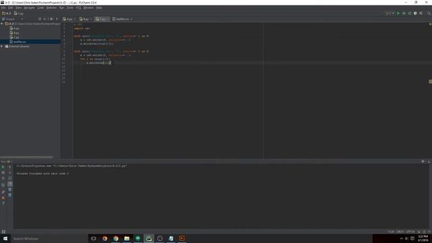Click C.py breadcrumb in navigation bar
Screen dimensions: 432x243
[19, 13]
